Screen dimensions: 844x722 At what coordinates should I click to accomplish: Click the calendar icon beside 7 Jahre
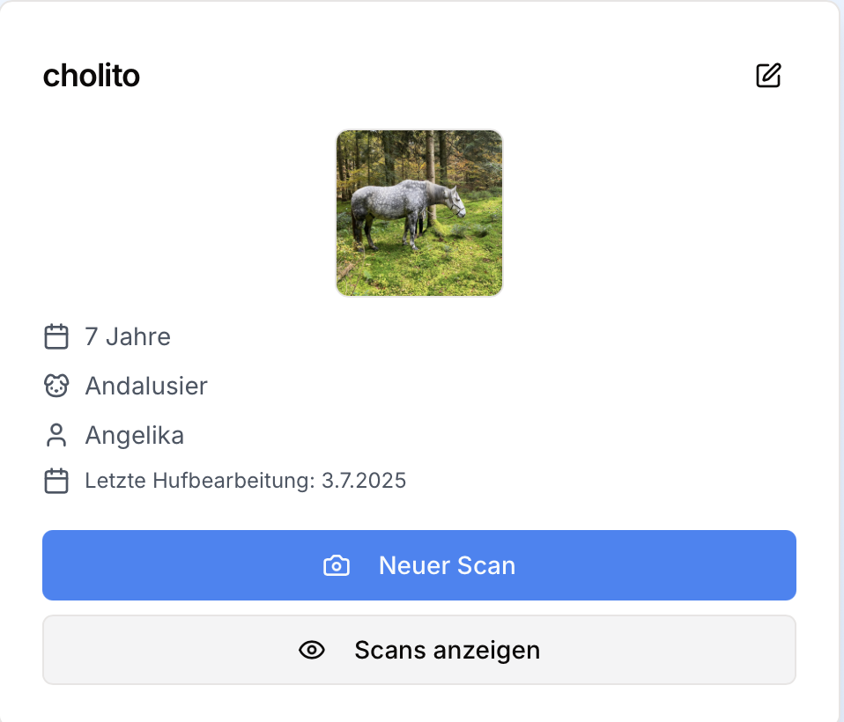pyautogui.click(x=56, y=336)
